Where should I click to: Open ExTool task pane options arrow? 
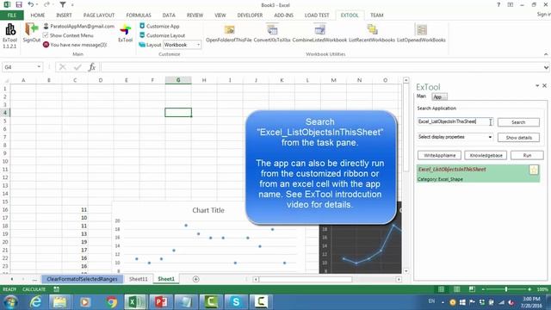[x=537, y=85]
